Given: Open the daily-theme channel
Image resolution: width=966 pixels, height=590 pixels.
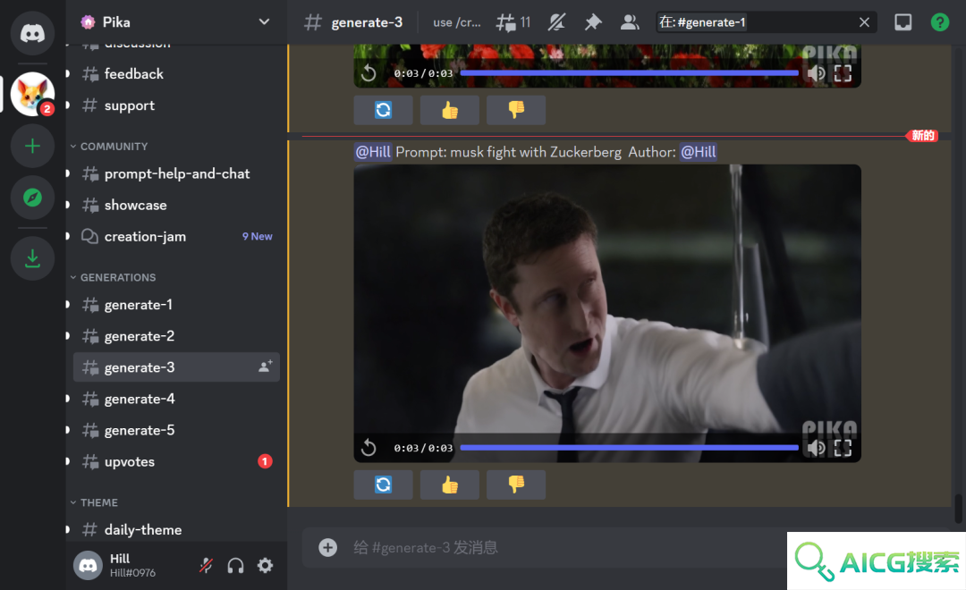Looking at the screenshot, I should pos(176,529).
